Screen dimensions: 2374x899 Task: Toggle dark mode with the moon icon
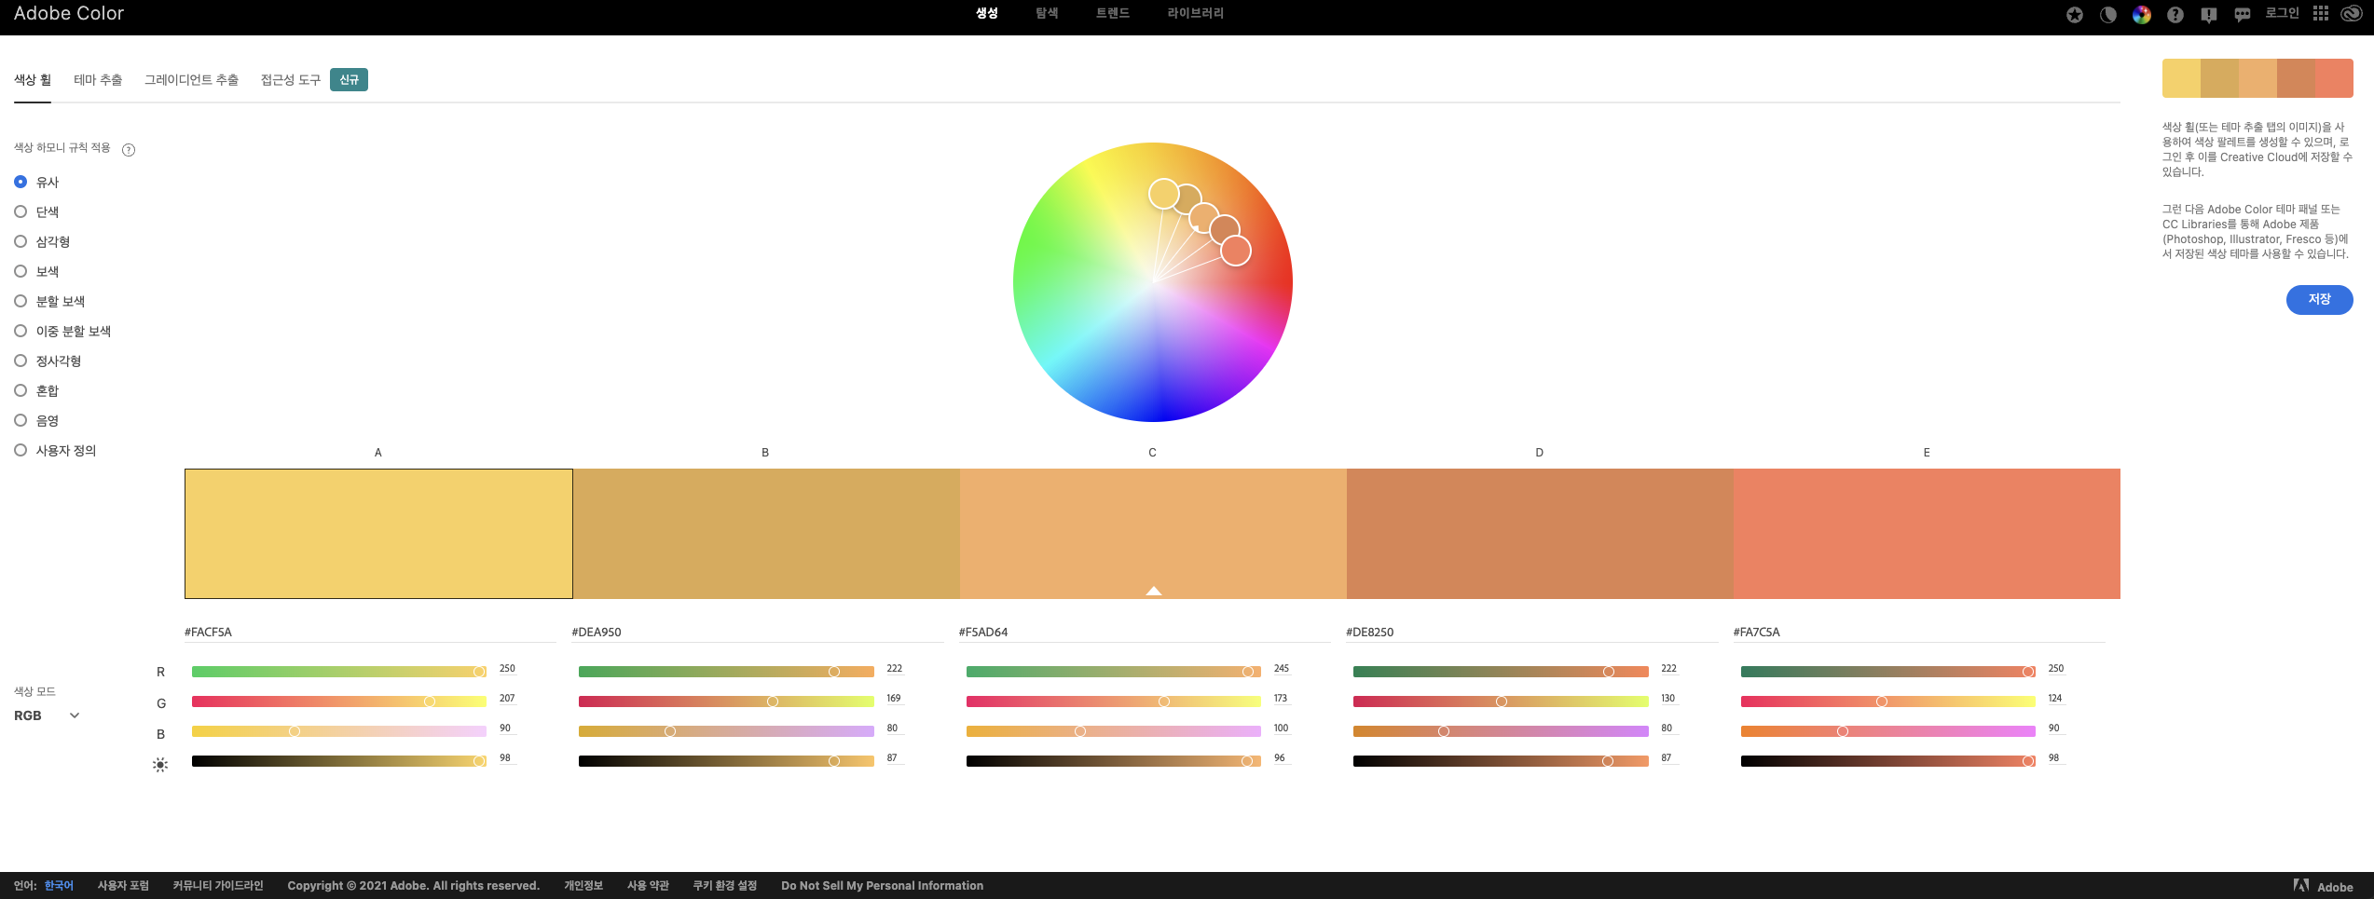(x=2107, y=15)
